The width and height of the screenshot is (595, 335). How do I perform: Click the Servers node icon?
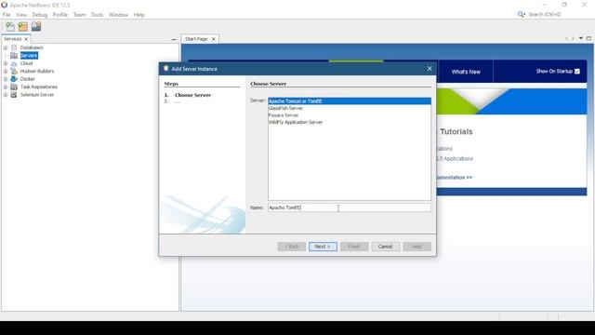point(14,56)
